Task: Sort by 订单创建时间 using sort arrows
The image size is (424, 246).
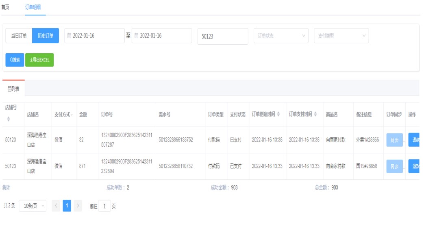Action: (x=278, y=114)
